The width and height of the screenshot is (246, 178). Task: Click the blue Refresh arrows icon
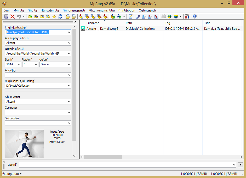(60, 16)
